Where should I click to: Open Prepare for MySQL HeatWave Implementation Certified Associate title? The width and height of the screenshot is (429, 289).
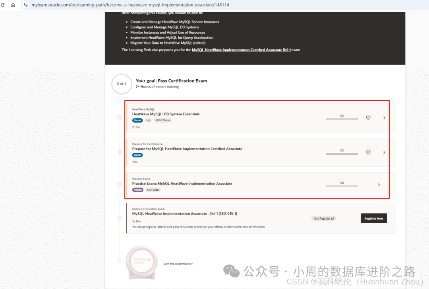point(187,149)
